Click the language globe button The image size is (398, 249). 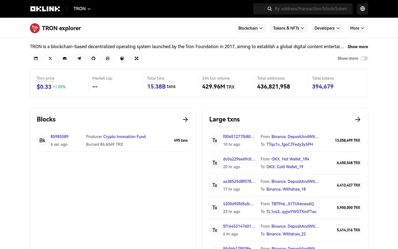point(363,9)
